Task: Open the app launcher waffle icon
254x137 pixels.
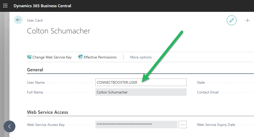Action: [x=5, y=6]
